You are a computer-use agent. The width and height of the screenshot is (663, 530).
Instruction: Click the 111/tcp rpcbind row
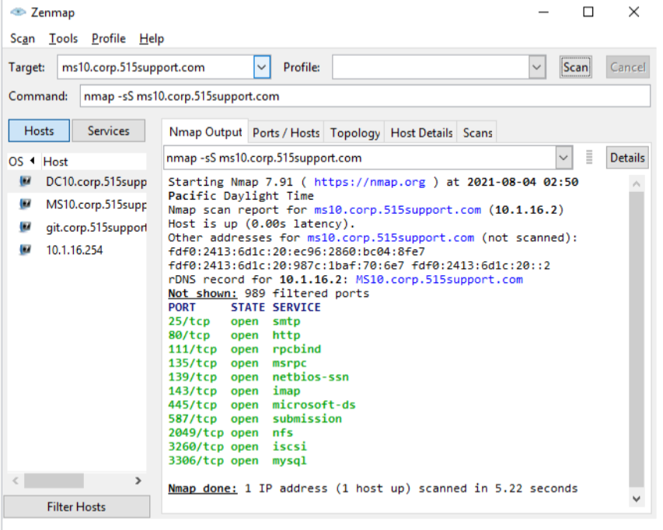coord(245,349)
